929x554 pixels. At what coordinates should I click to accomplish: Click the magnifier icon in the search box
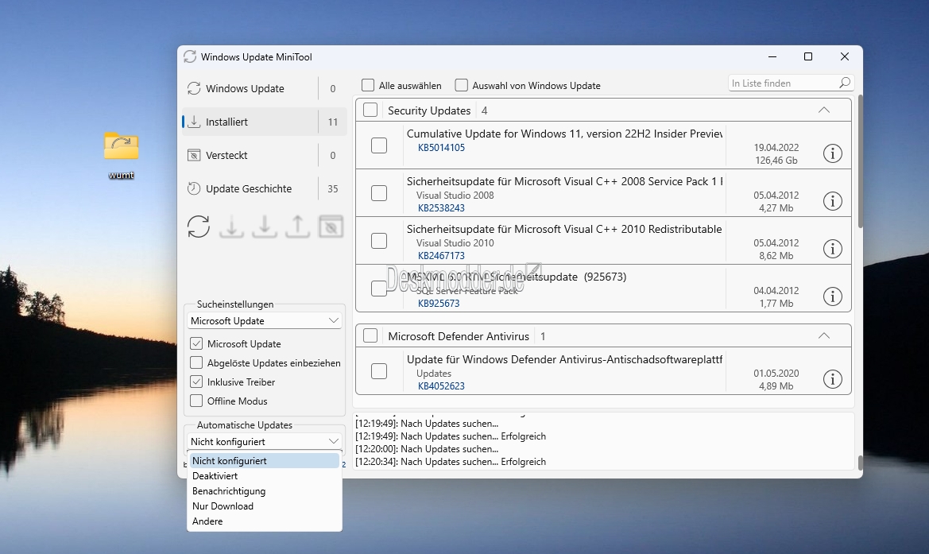click(x=845, y=83)
